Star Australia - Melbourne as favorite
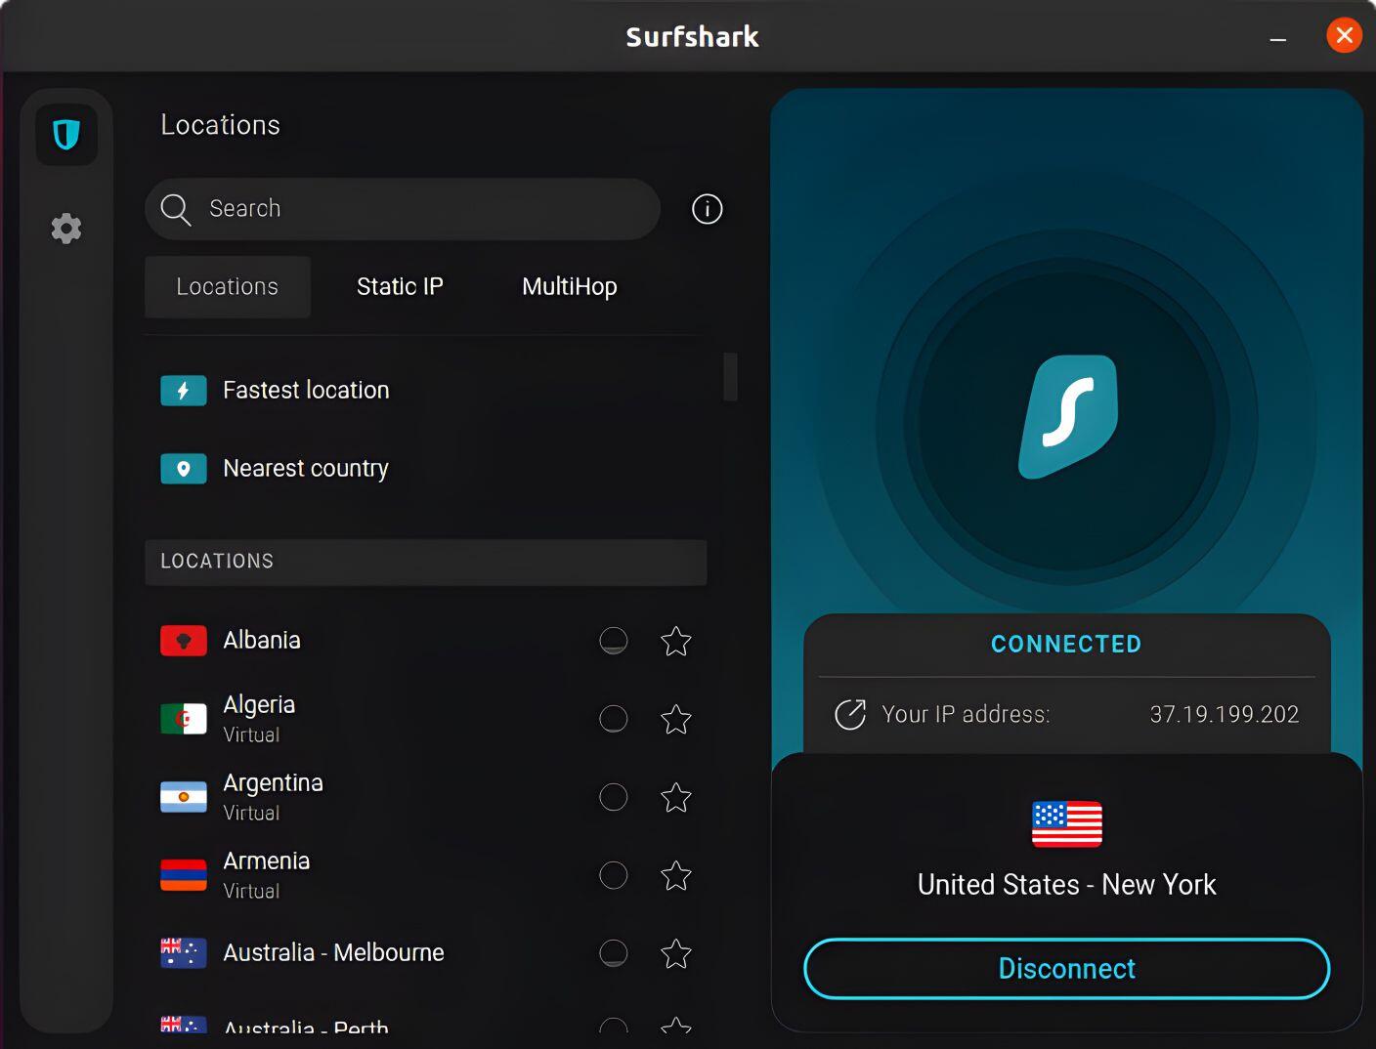Image resolution: width=1376 pixels, height=1049 pixels. pos(675,953)
